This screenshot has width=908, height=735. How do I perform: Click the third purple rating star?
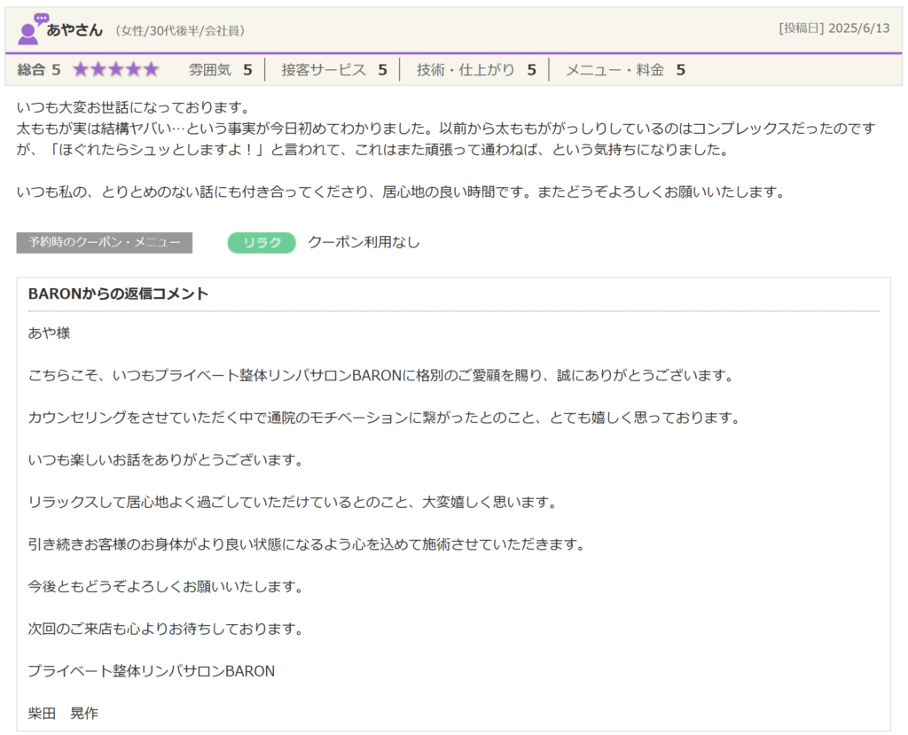pyautogui.click(x=115, y=70)
